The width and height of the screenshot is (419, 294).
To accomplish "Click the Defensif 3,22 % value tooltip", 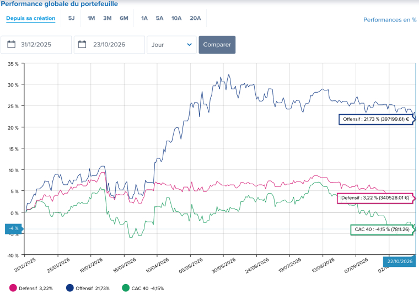I will (375, 198).
